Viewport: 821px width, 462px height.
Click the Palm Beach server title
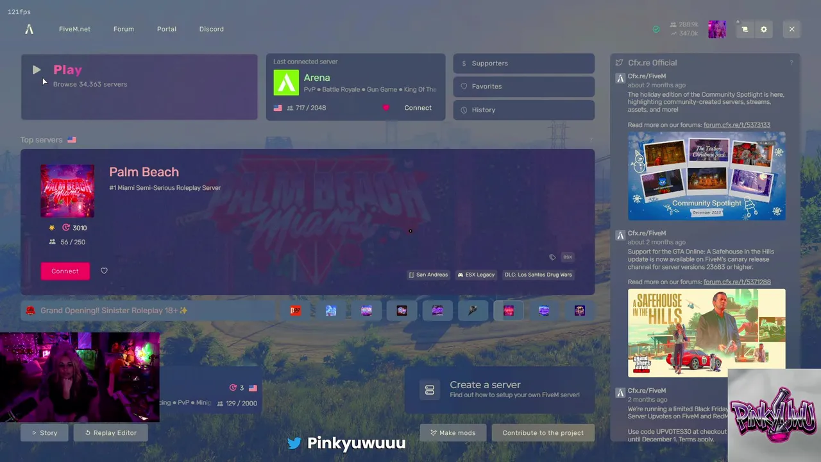pyautogui.click(x=144, y=172)
